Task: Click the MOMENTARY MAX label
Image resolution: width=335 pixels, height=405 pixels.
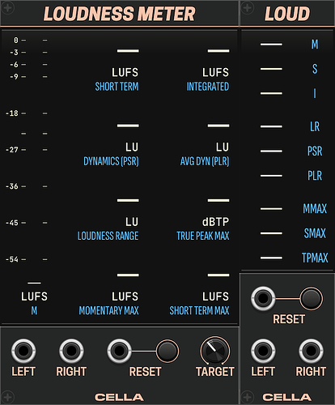Action: point(109,311)
